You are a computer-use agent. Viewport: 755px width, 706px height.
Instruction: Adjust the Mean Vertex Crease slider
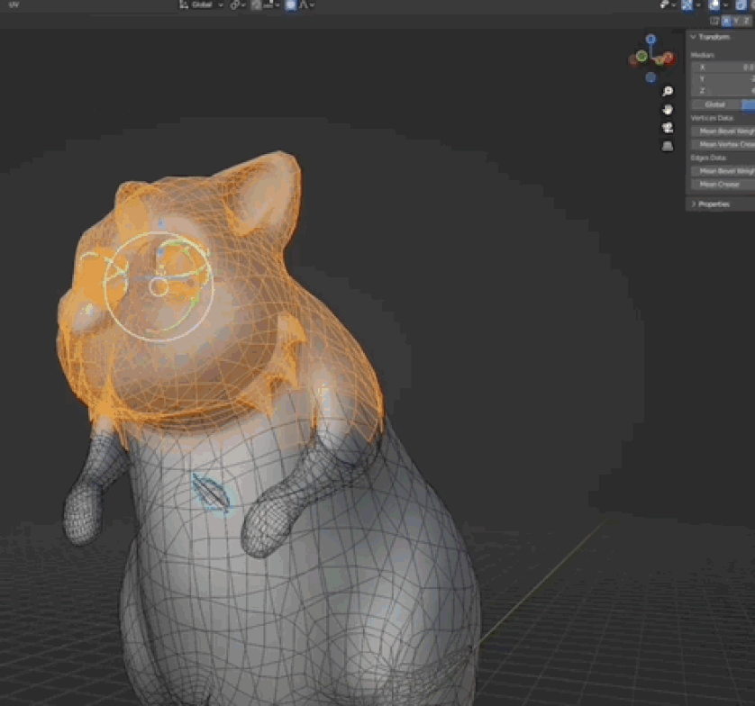tap(723, 144)
